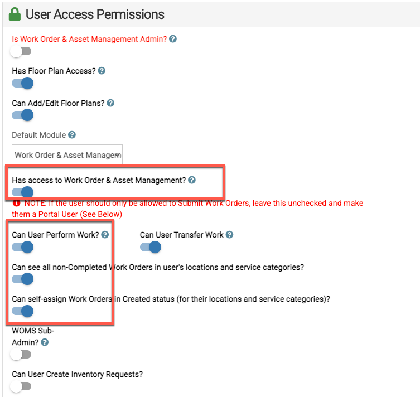The width and height of the screenshot is (420, 397).
Task: Click help icon beside Can User Transfer Work
Action: pyautogui.click(x=229, y=235)
